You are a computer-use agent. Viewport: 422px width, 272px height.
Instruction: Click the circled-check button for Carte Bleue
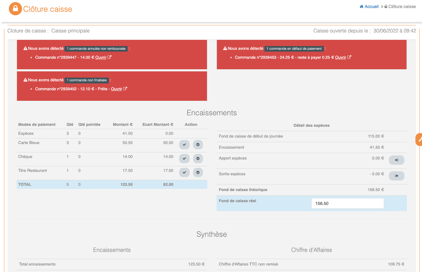198,145
